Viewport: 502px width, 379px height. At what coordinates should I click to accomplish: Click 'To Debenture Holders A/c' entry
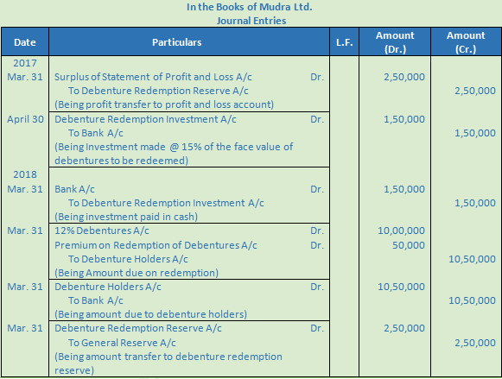point(128,259)
